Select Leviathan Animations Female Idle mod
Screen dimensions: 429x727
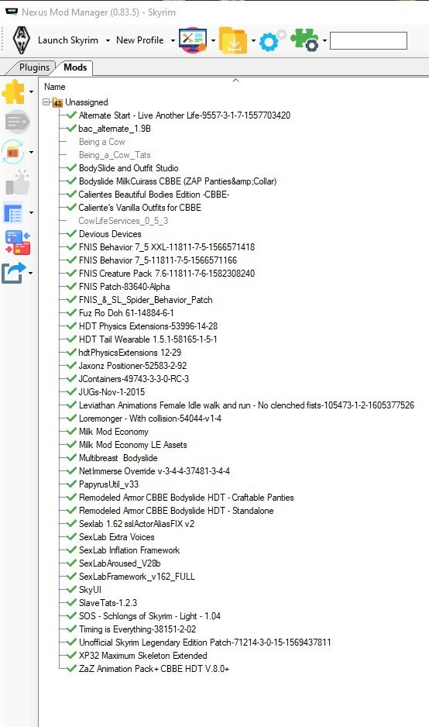[x=246, y=405]
